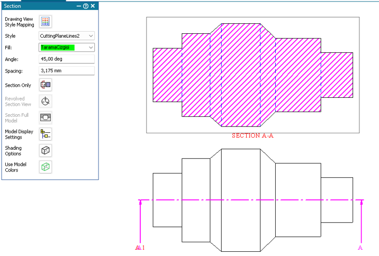This screenshot has height=256, width=379.
Task: Select the left A cutting plane label
Action: (x=140, y=248)
